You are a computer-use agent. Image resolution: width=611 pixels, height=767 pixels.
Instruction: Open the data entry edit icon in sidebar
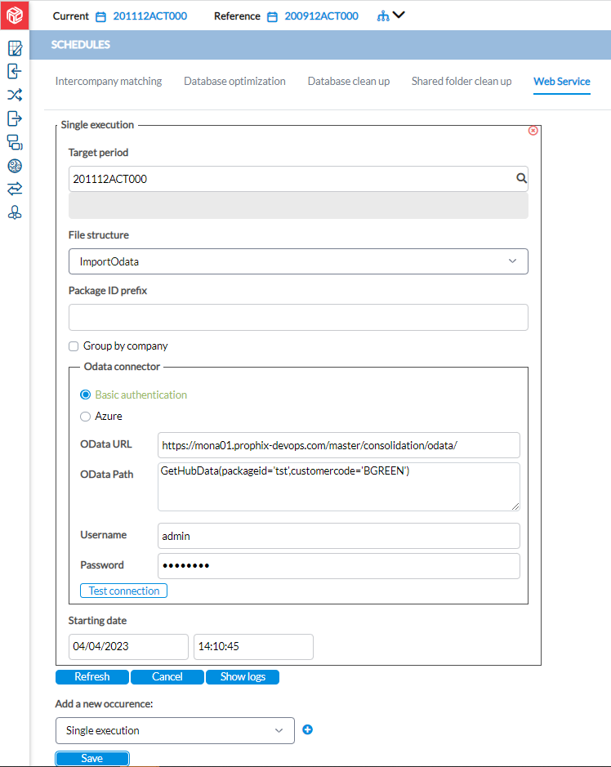15,48
